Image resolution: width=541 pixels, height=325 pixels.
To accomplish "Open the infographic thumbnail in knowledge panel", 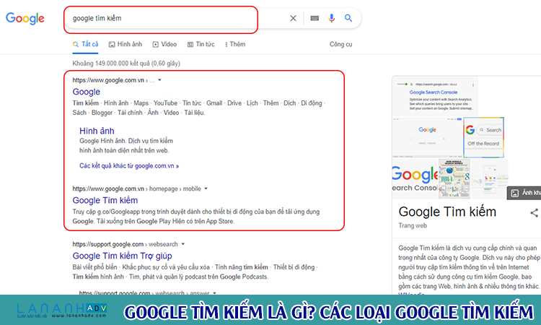I will pos(454,178).
